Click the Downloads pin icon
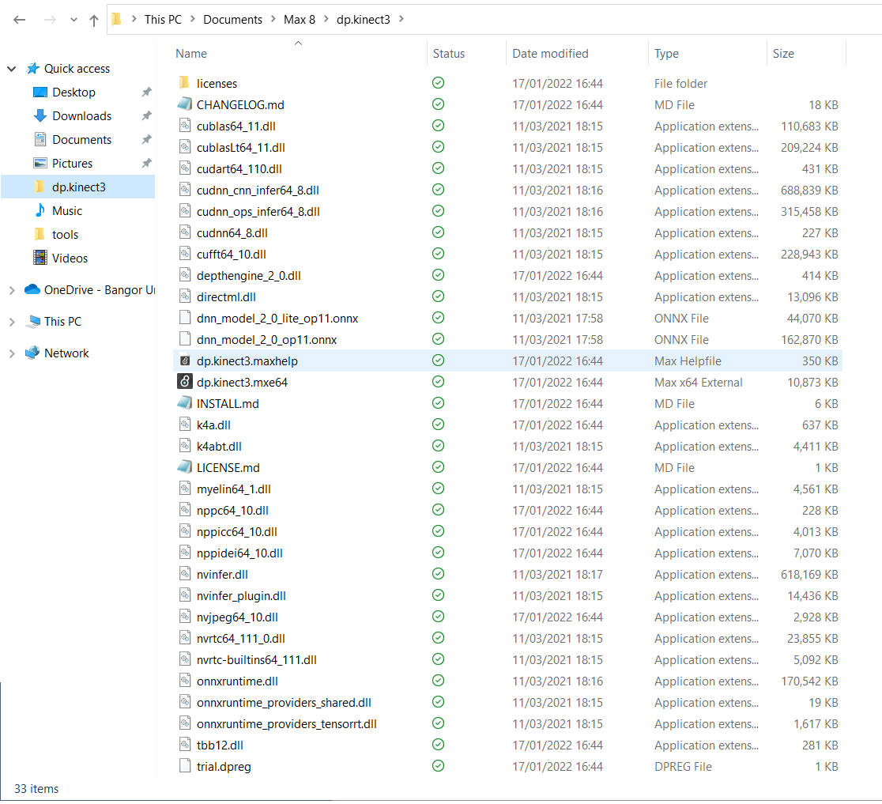The image size is (882, 804). [146, 115]
